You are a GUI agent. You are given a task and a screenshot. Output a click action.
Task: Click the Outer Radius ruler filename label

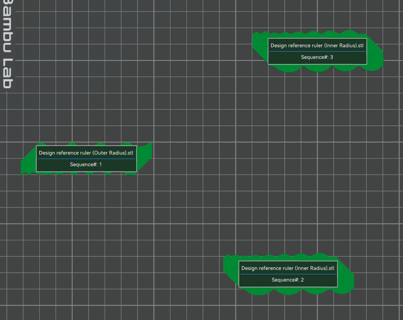[x=86, y=153]
